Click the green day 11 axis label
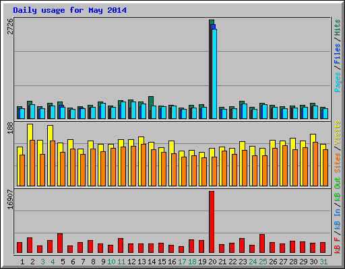Viewport: 345px width, 269px height. click(x=121, y=262)
